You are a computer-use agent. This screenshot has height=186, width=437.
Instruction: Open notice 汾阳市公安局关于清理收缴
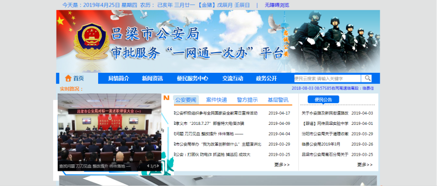point(325,134)
